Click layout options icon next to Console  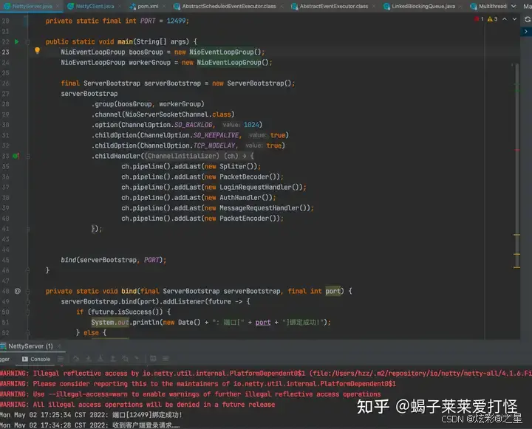pos(61,359)
